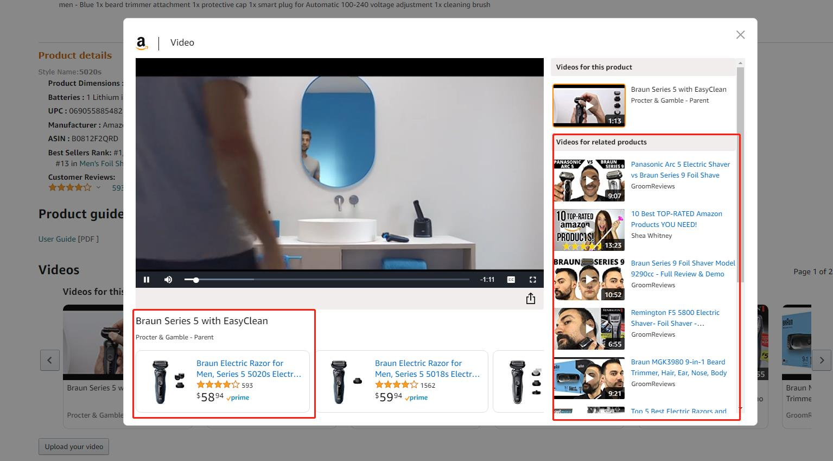833x461 pixels.
Task: Close the video popup dialog
Action: (740, 35)
